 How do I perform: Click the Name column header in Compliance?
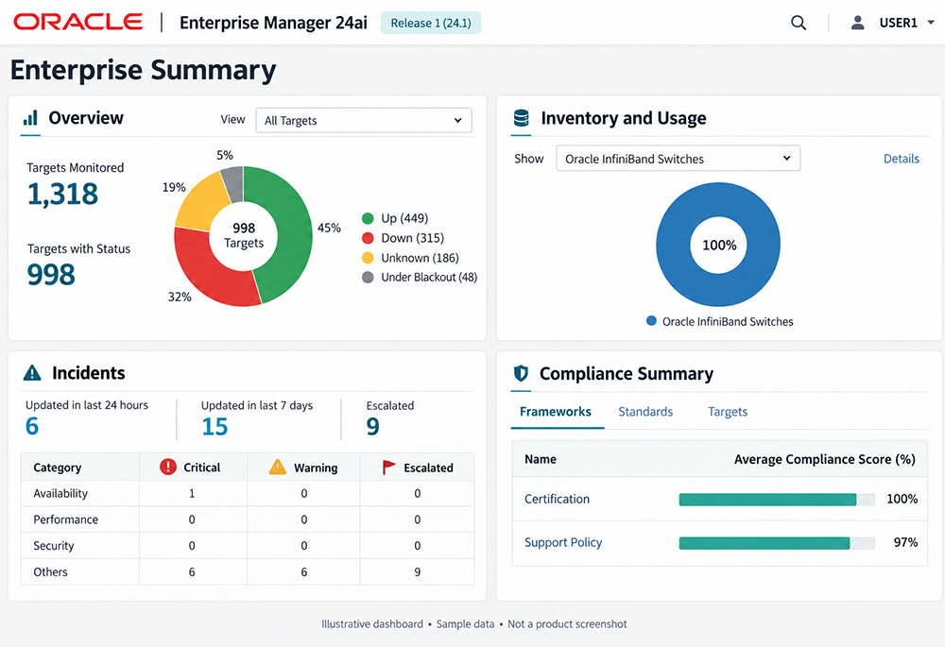[x=540, y=459]
